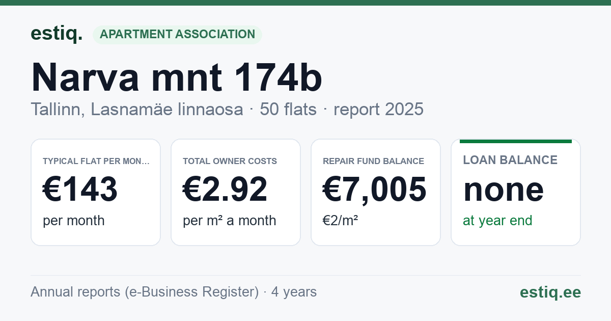Click the 'at year end' caption
Screen dimensions: 611x321
tap(497, 221)
